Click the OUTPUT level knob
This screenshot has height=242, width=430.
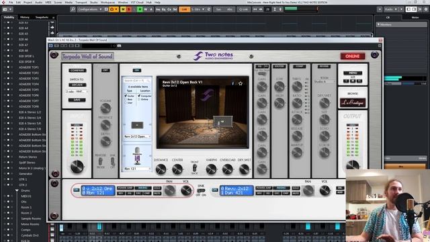pyautogui.click(x=353, y=165)
